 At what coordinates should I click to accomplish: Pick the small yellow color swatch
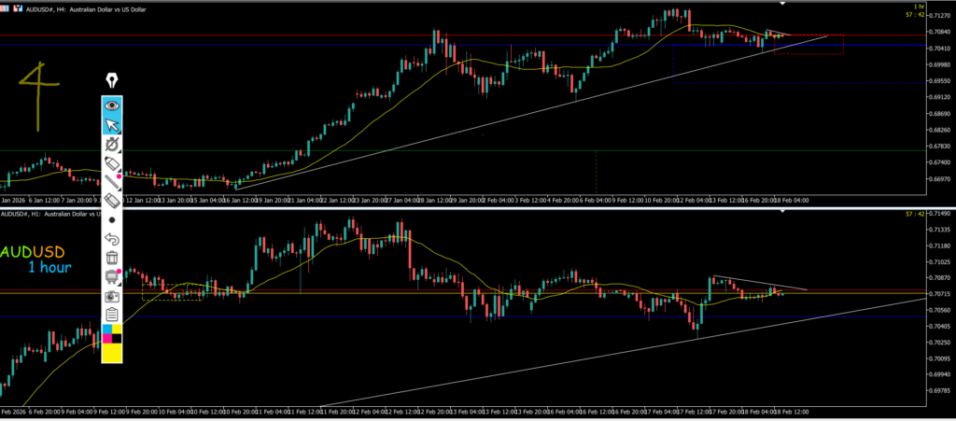[x=117, y=329]
